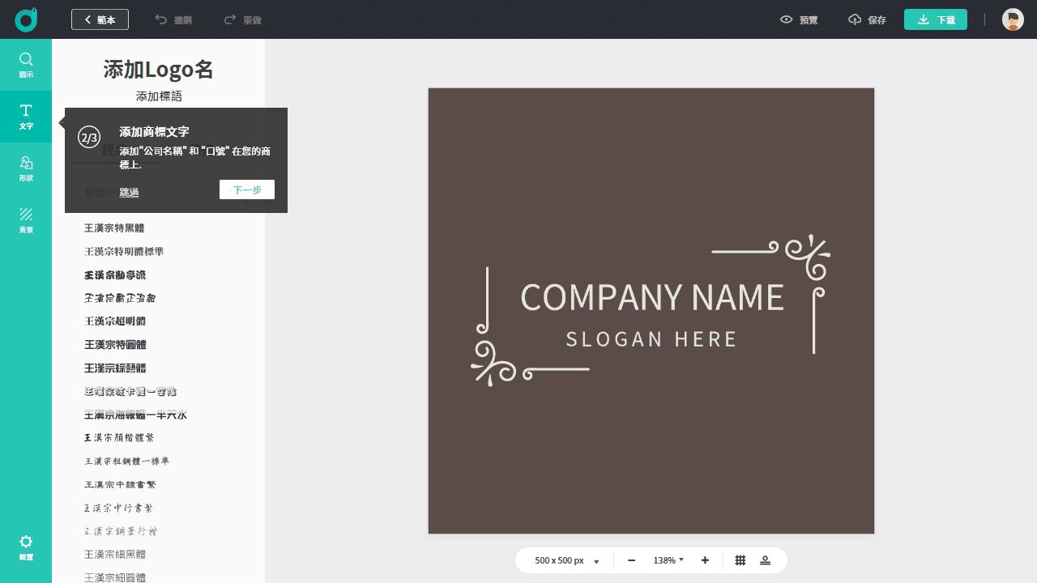The height and width of the screenshot is (583, 1037).
Task: Select the COMPANY NAME text on canvas
Action: click(651, 297)
